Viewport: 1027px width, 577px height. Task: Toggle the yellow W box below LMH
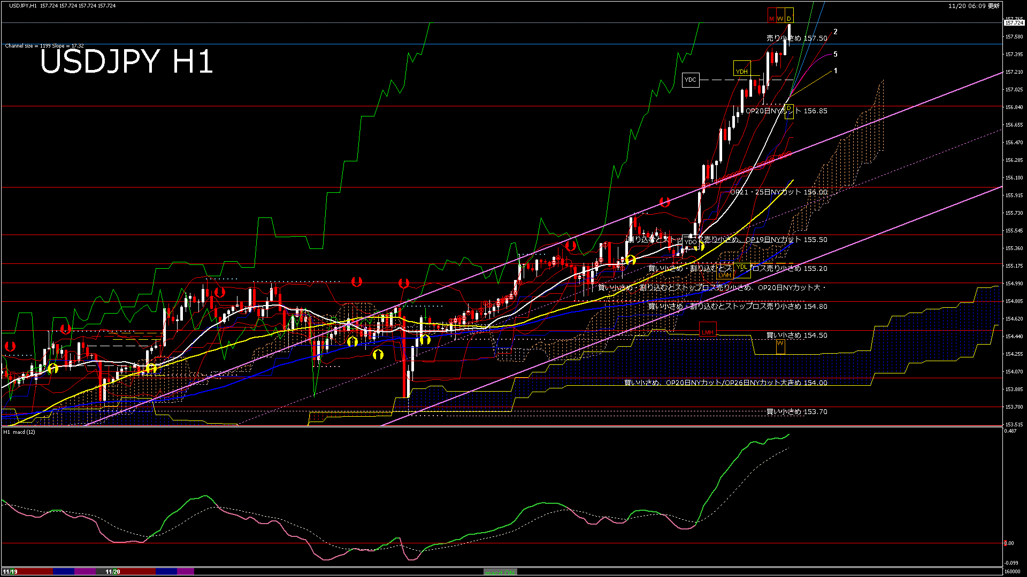(780, 344)
